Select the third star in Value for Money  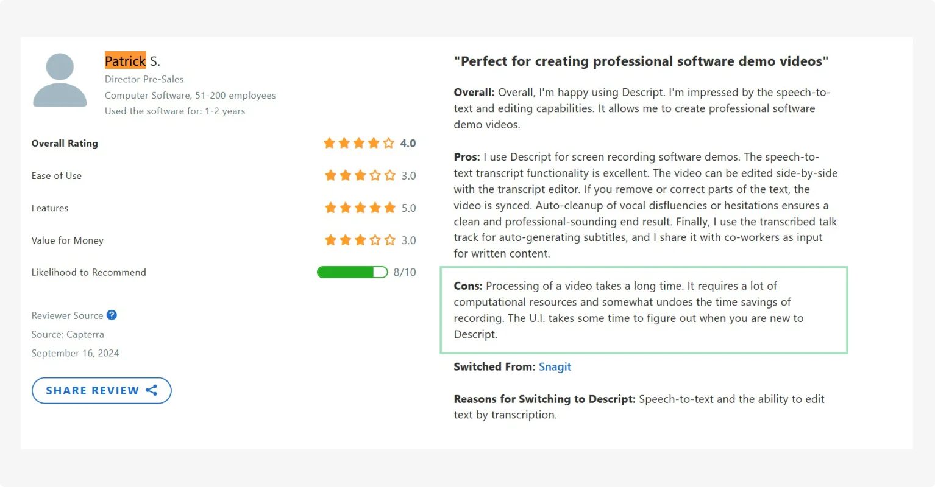tap(360, 240)
